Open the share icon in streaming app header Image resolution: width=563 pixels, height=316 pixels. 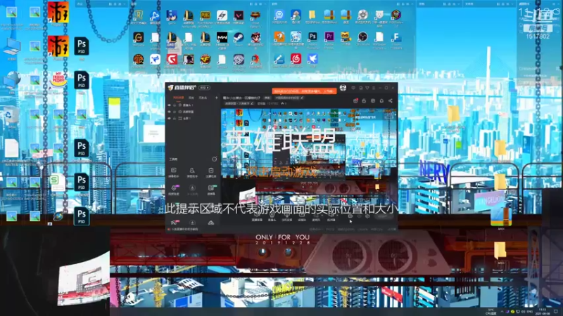(x=391, y=101)
